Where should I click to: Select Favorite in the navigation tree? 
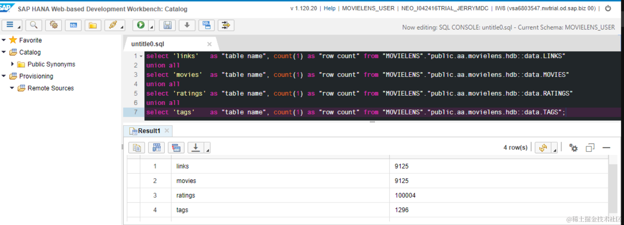pyautogui.click(x=30, y=40)
